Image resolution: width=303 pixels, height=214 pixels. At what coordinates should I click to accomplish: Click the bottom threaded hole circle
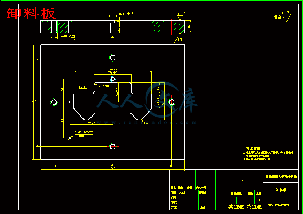click(x=113, y=146)
